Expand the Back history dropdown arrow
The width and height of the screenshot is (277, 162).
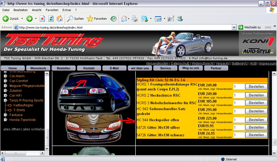[x=22, y=19]
